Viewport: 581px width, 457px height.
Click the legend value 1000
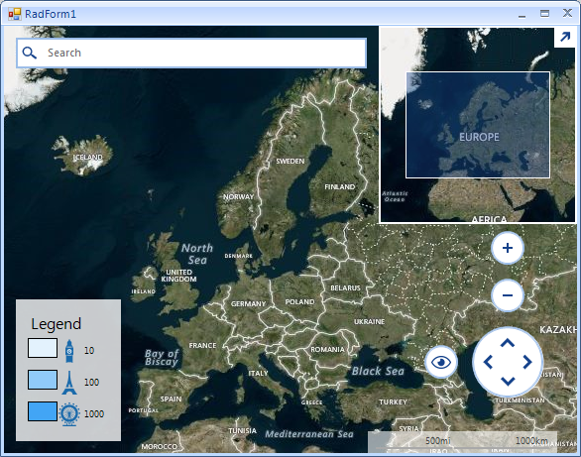coord(94,414)
